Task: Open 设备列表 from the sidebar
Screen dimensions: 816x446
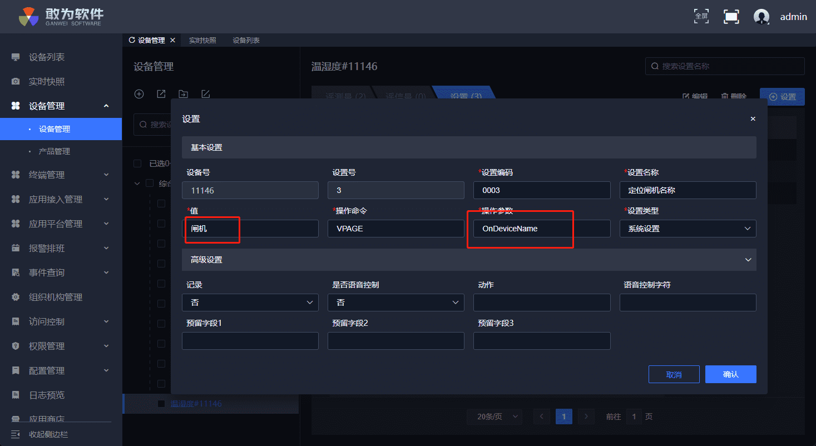Action: tap(47, 57)
